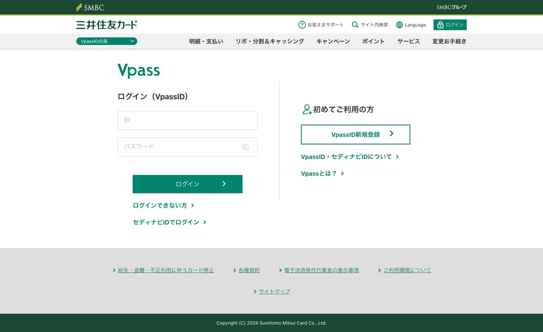Viewport: 543px width, 332px height.
Task: Click the chevron after ログインできない方
Action: [193, 205]
